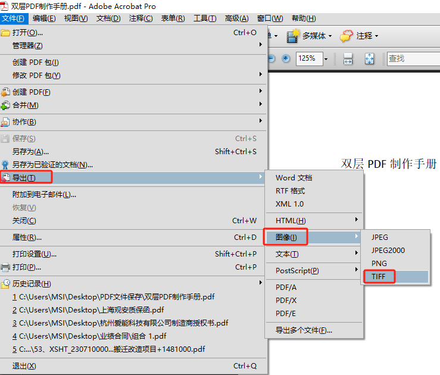Click the 历史记录 folder clock icon

(5, 284)
